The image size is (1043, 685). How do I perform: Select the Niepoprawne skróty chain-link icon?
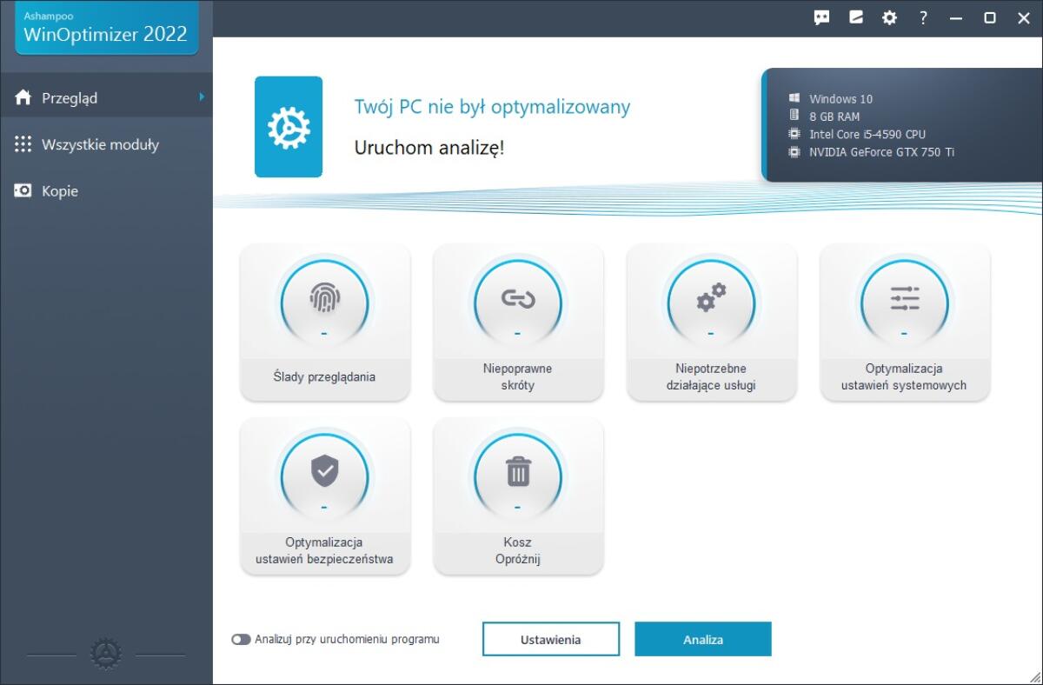coord(518,300)
